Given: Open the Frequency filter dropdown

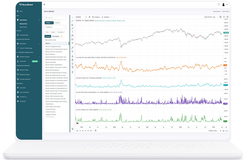Looking at the screenshot, I should [61, 32].
